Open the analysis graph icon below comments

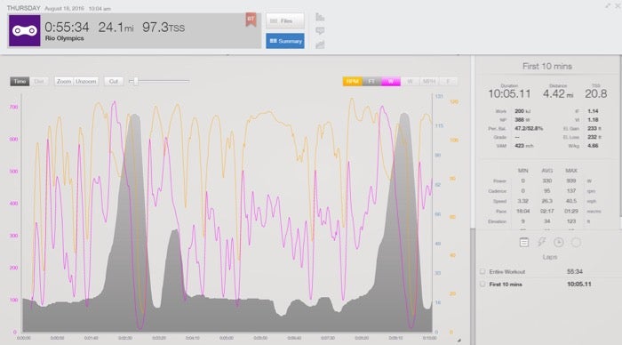point(320,44)
